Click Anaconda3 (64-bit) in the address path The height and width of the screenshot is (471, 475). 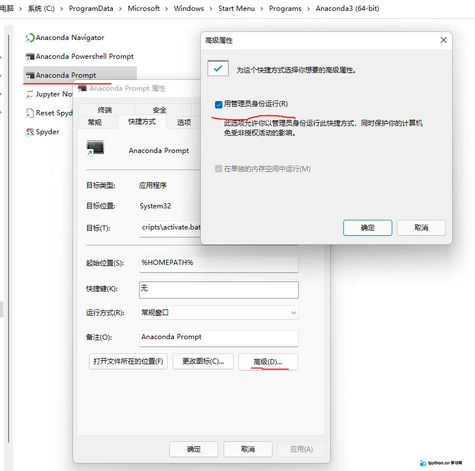coord(347,9)
